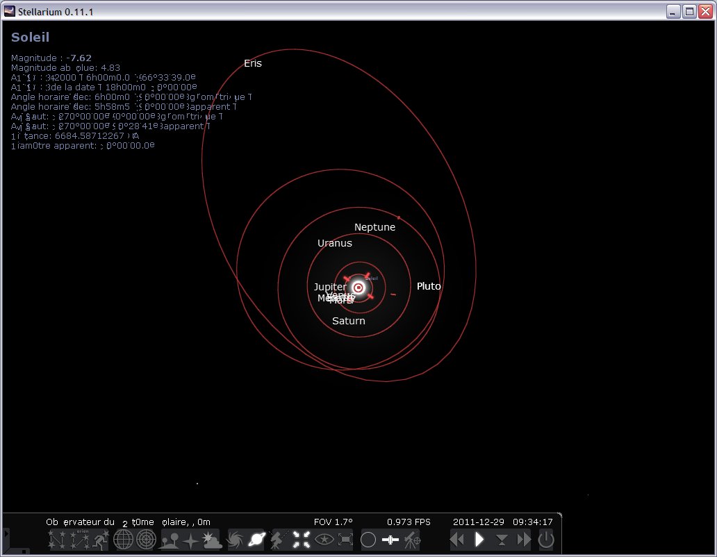Click the quit power icon
This screenshot has height=557, width=717.
point(546,539)
